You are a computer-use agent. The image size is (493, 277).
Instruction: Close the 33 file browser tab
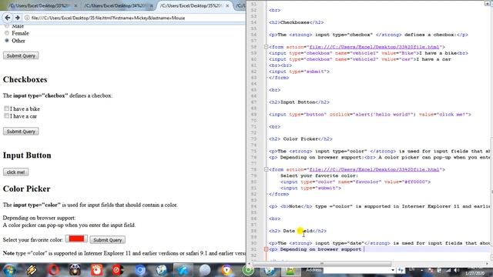[x=75, y=5]
